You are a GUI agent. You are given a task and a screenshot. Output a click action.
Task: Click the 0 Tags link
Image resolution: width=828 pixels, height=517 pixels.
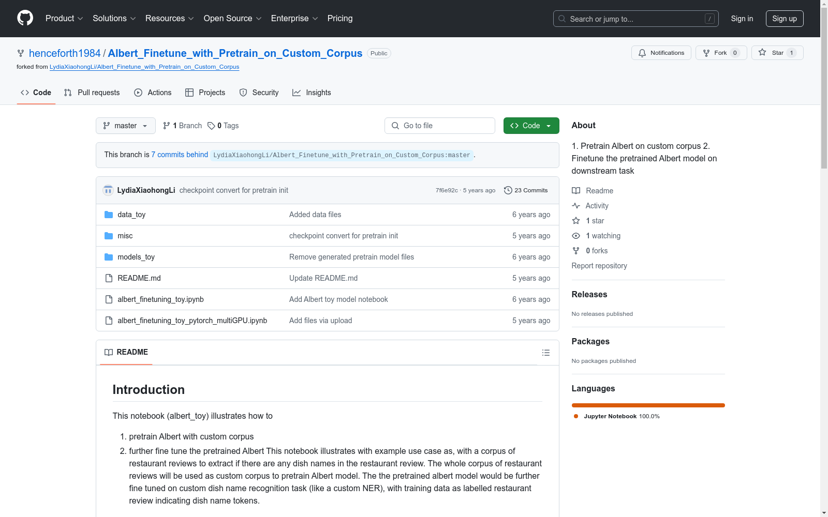223,126
